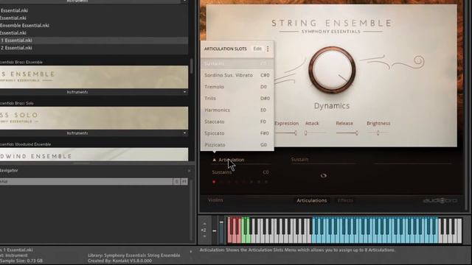Adjust the Release slider
472x265 pixels.
(347, 132)
